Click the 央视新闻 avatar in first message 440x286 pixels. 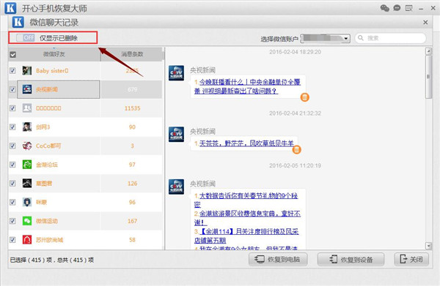click(176, 72)
